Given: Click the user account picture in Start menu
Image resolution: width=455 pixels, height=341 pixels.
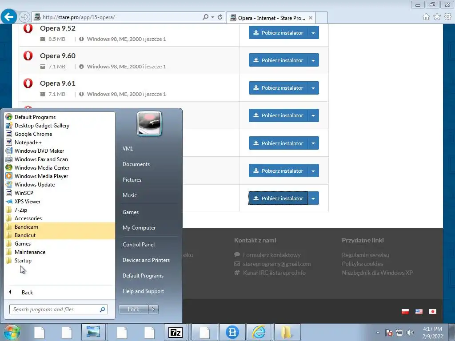Looking at the screenshot, I should (149, 123).
